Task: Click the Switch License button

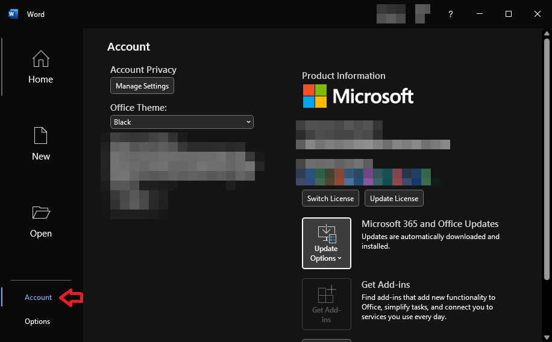Action: point(330,199)
